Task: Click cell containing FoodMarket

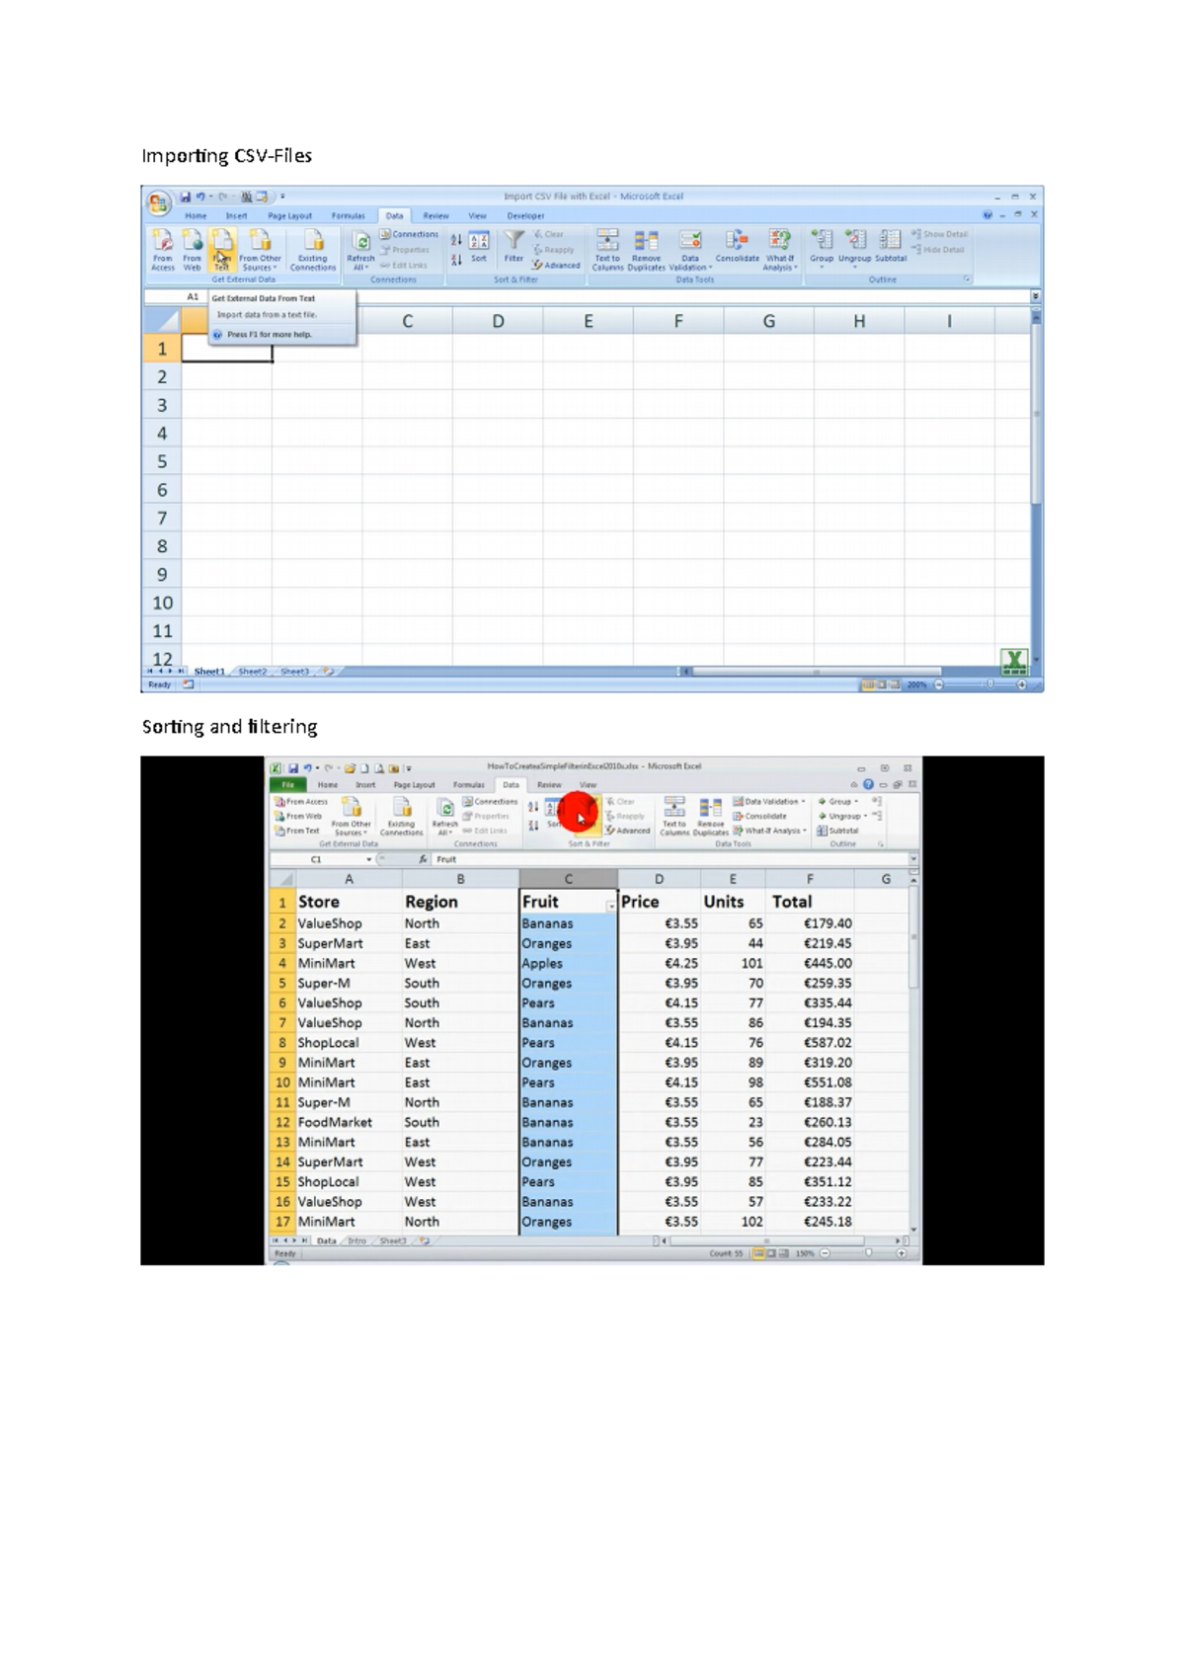Action: tap(349, 1122)
